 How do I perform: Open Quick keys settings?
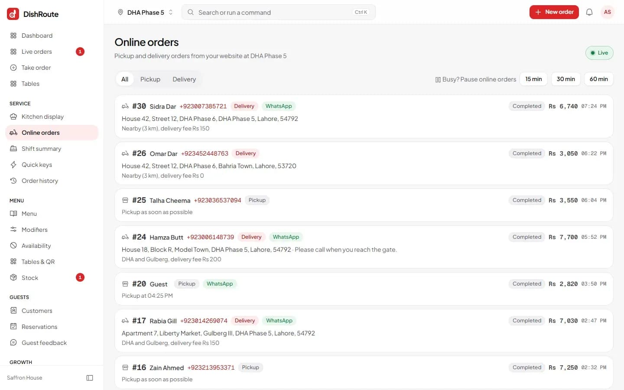[x=52, y=165]
